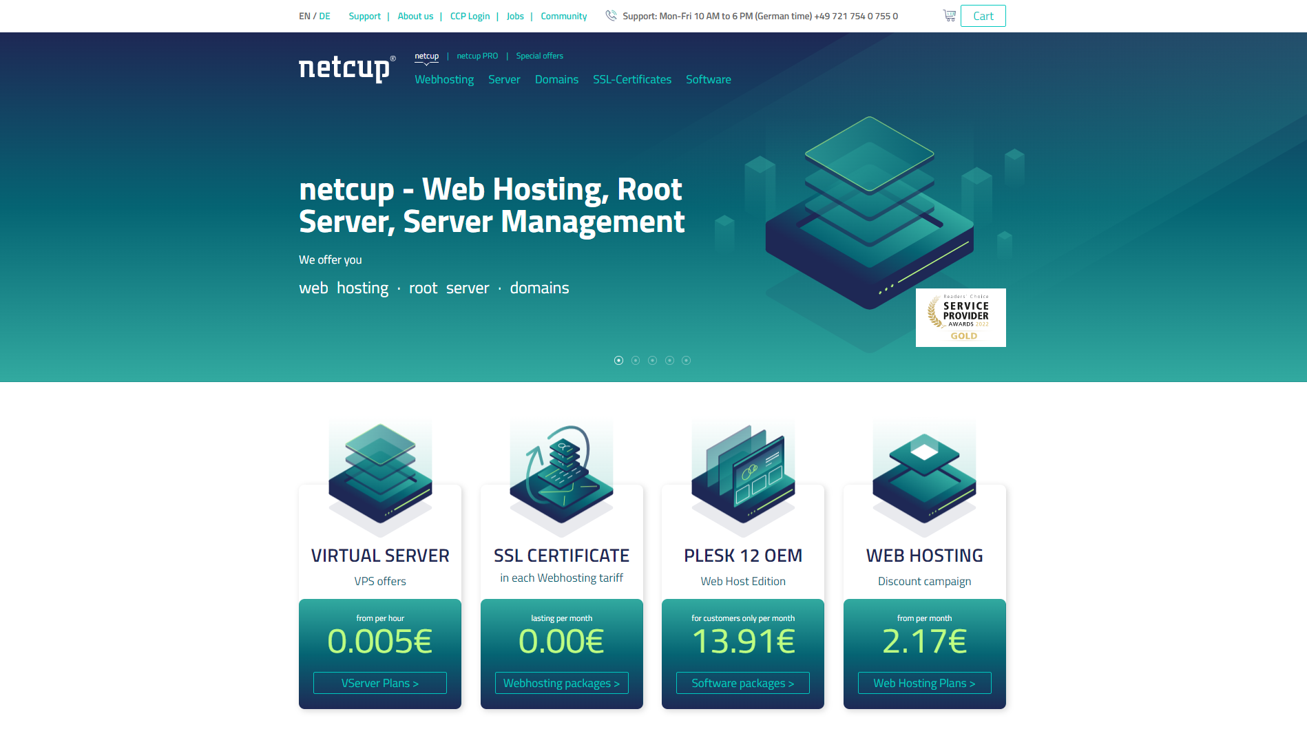Click the 0.00€ price
Viewport: 1307px width, 749px height.
(x=561, y=642)
